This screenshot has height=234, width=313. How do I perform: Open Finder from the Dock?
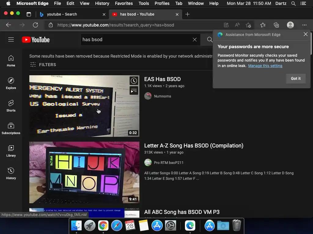click(76, 226)
